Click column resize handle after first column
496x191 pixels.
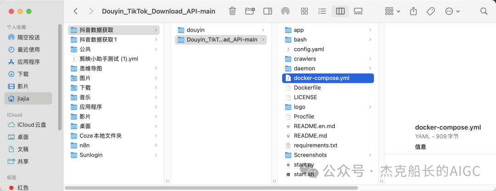(167, 181)
